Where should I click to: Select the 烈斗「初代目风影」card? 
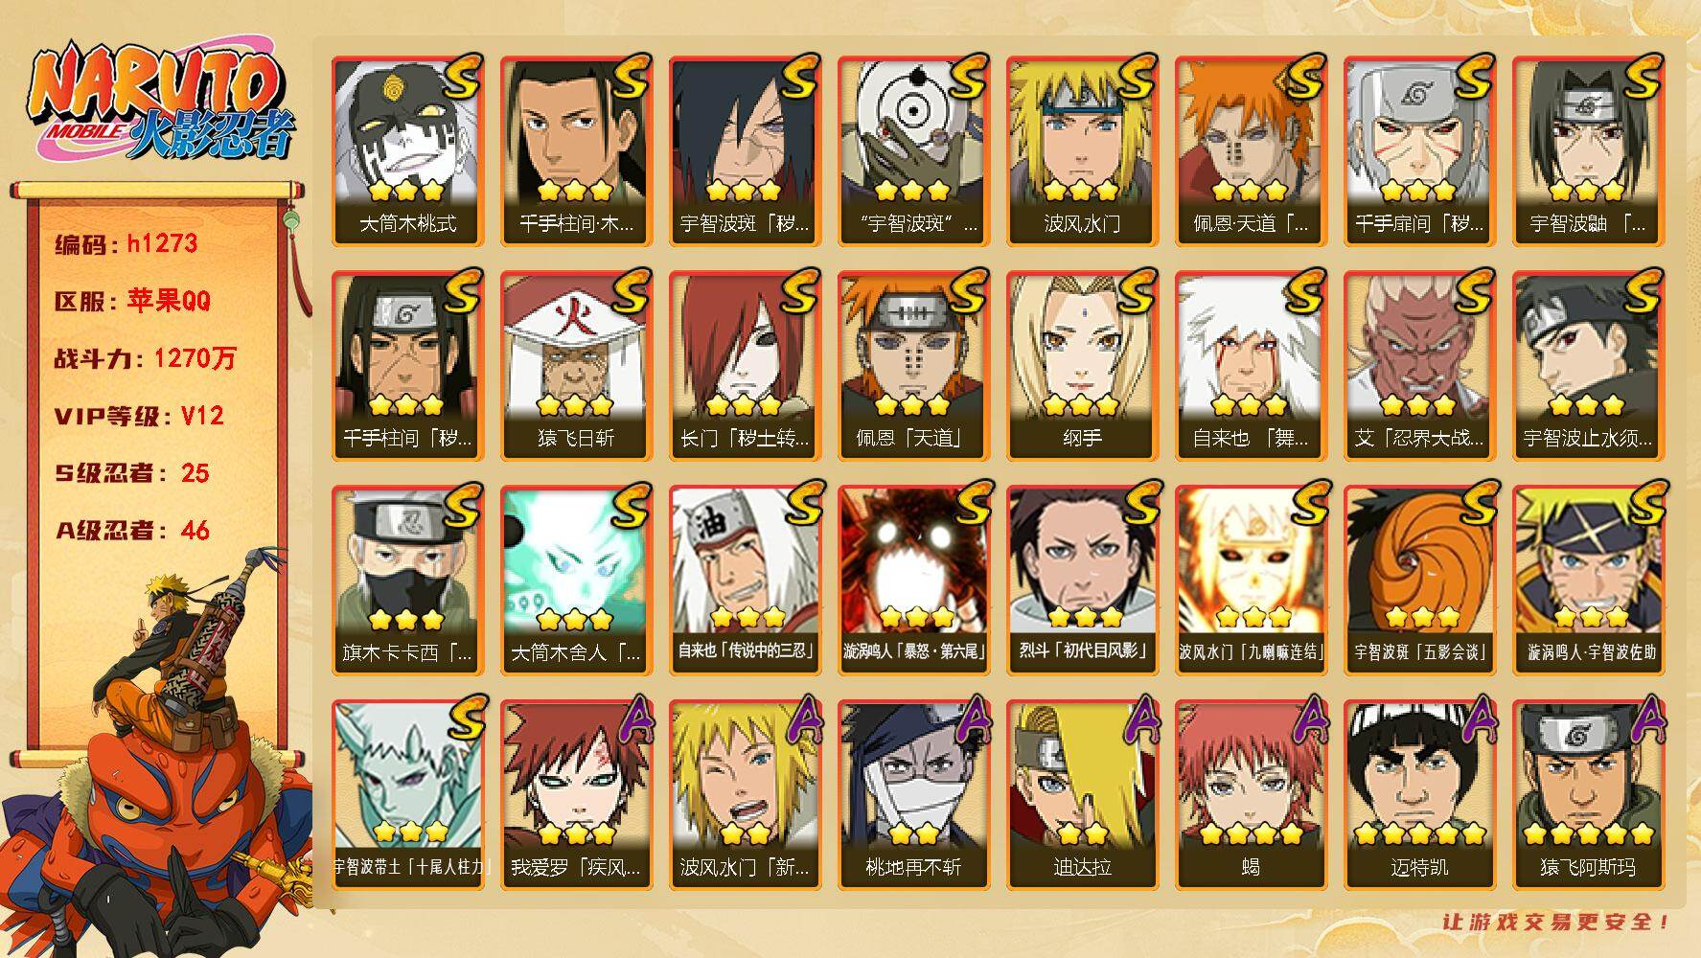pos(1082,580)
